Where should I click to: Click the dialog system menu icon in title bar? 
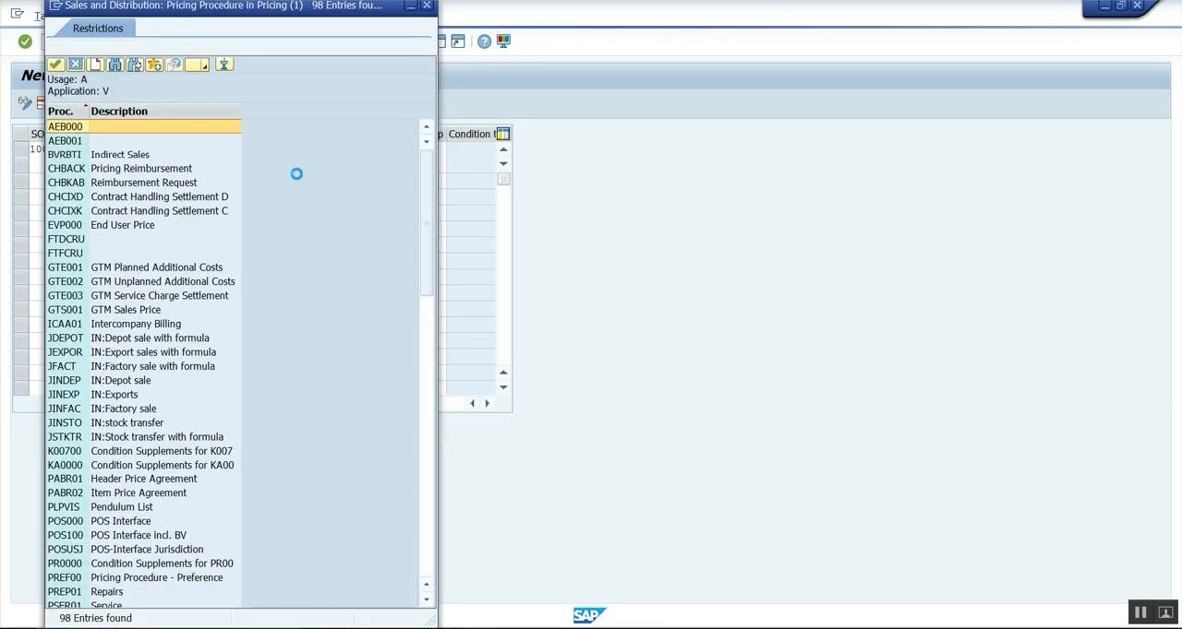point(55,6)
